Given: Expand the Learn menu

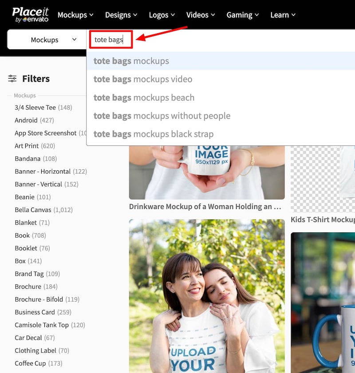Looking at the screenshot, I should (x=283, y=15).
